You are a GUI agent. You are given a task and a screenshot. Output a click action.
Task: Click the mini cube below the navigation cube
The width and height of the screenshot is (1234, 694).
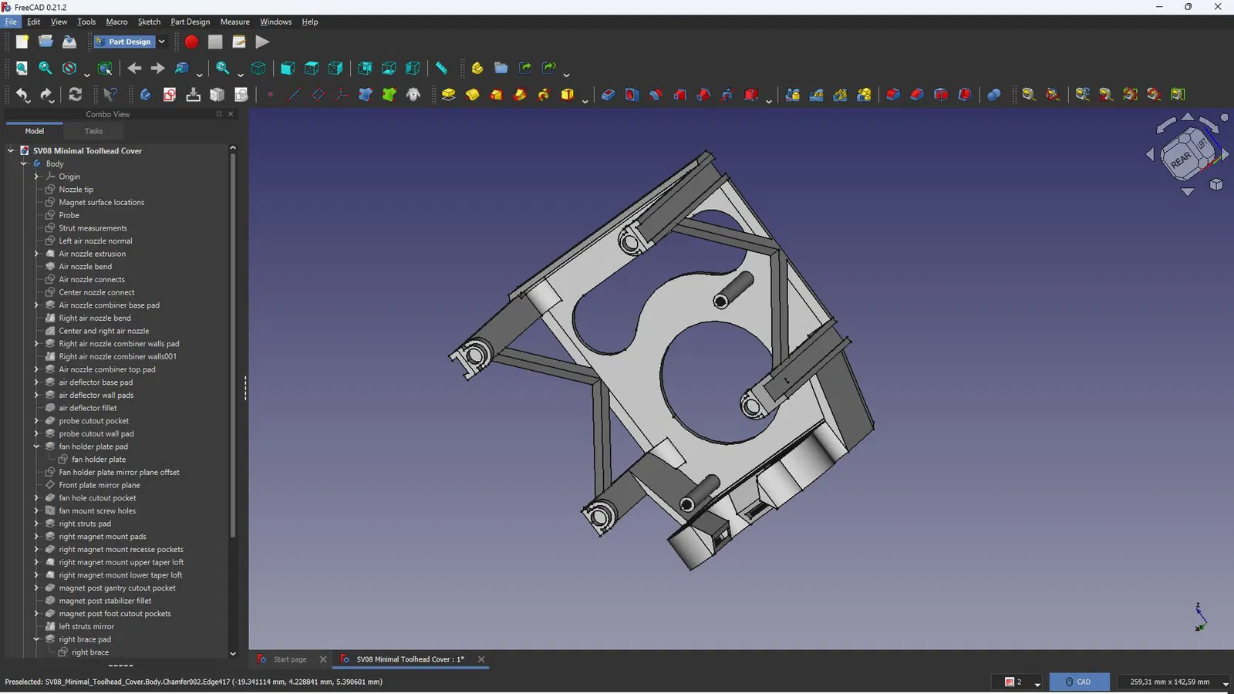[1216, 184]
